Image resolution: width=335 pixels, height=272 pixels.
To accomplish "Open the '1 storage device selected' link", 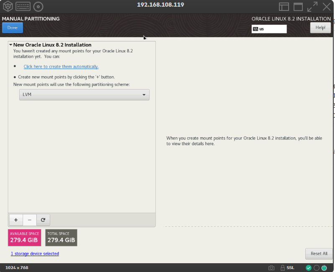I will click(35, 254).
